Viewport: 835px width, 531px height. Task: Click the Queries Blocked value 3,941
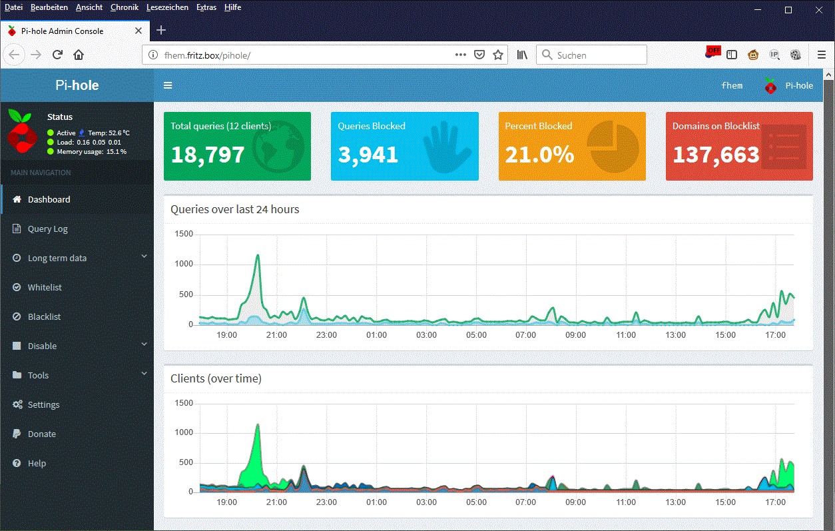click(x=368, y=155)
